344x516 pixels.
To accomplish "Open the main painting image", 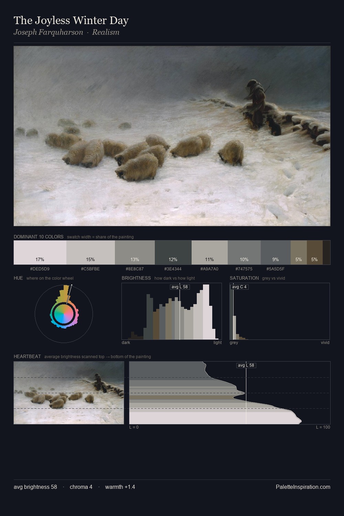I will [x=172, y=136].
